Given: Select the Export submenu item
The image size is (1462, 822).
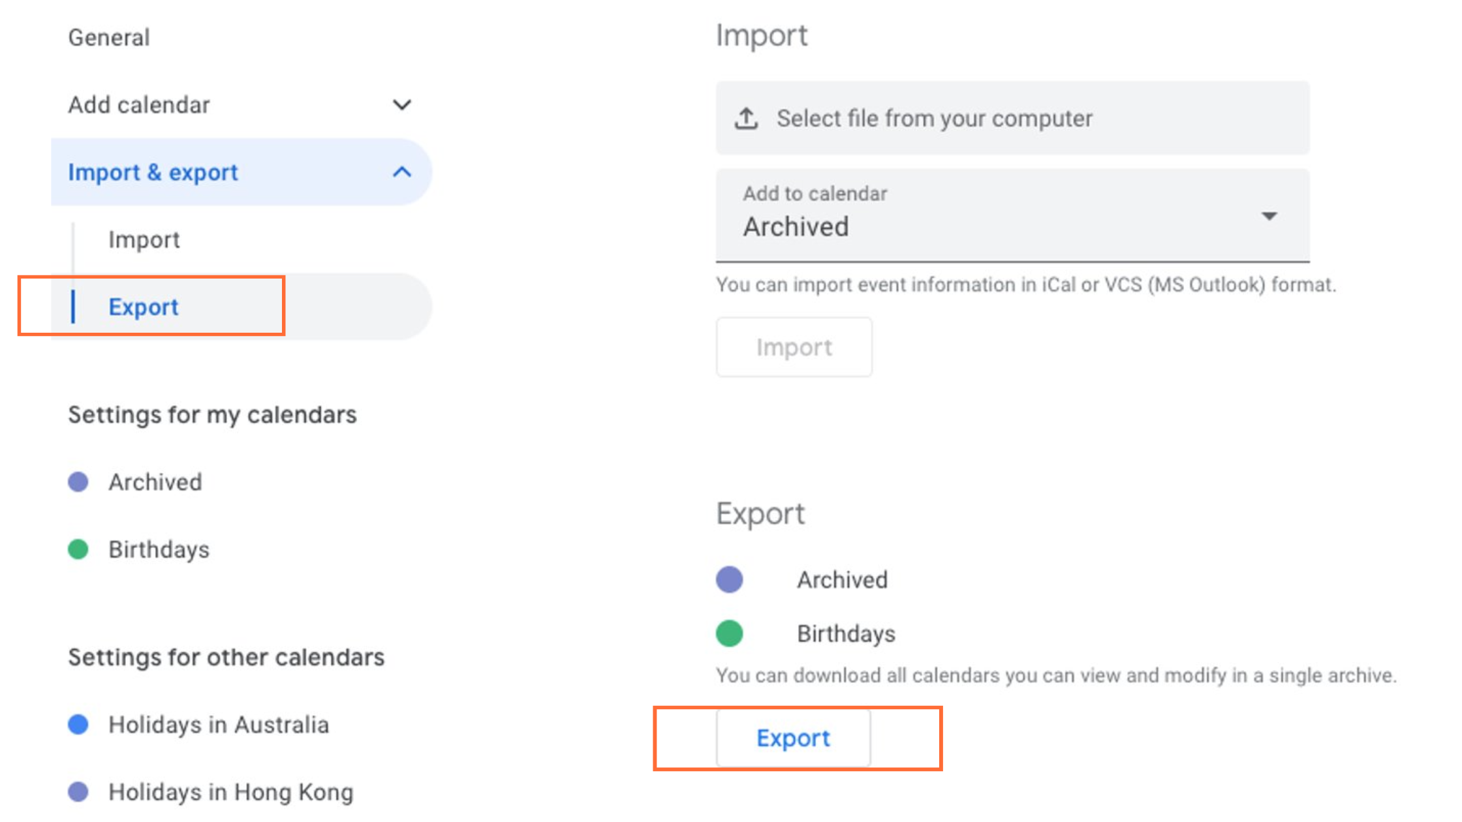Looking at the screenshot, I should tap(144, 307).
